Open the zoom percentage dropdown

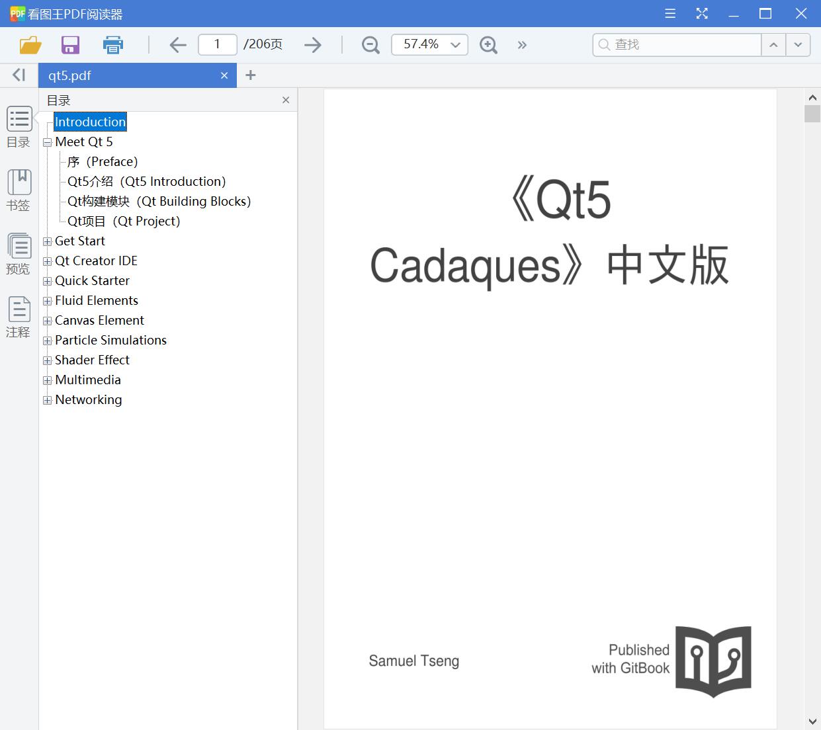[454, 44]
